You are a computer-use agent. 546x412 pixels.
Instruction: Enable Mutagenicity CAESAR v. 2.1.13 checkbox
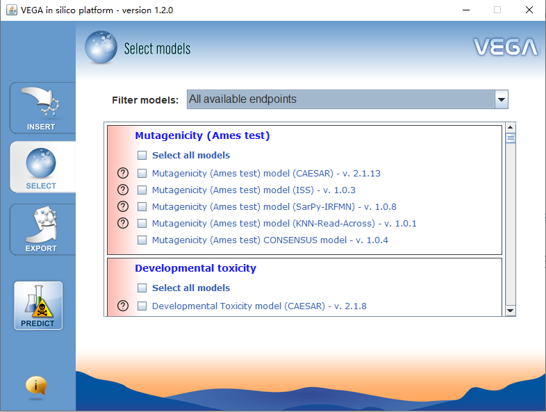[x=142, y=174]
